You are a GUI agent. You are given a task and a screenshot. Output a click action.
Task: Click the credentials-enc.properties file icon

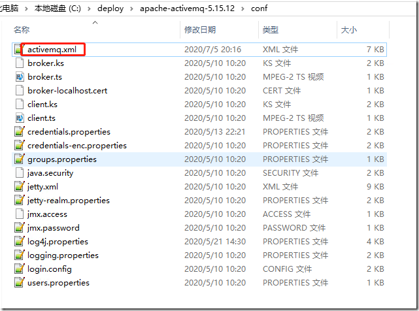click(20, 145)
